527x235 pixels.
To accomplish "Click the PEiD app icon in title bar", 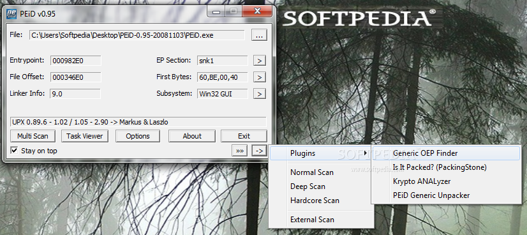I will point(12,14).
